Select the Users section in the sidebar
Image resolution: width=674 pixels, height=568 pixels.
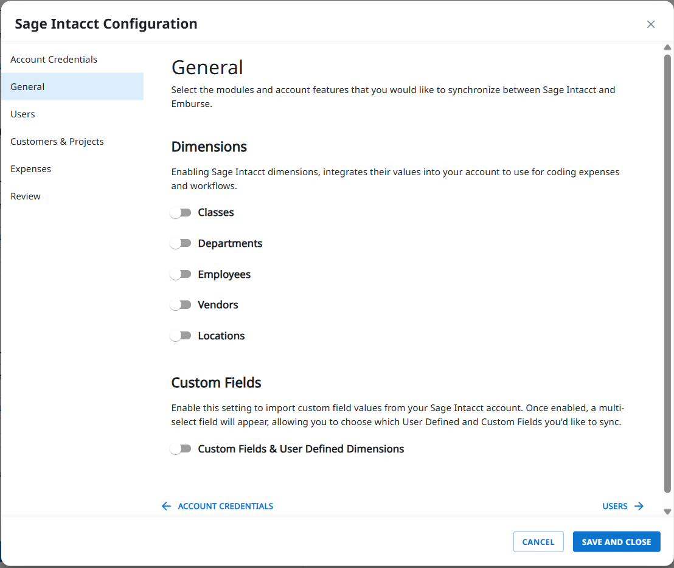point(23,114)
